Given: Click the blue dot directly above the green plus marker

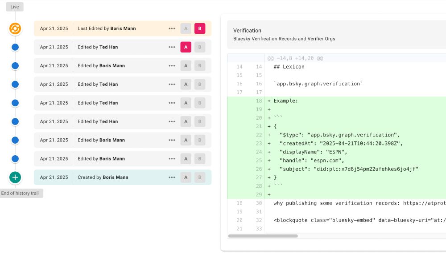Looking at the screenshot, I should click(x=15, y=159).
